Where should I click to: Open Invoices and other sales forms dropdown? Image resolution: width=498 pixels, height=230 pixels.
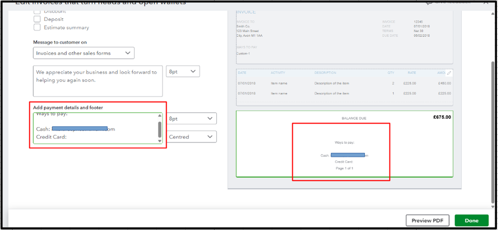tap(84, 53)
